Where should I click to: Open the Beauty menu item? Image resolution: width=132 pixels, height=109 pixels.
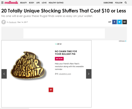[24, 3]
